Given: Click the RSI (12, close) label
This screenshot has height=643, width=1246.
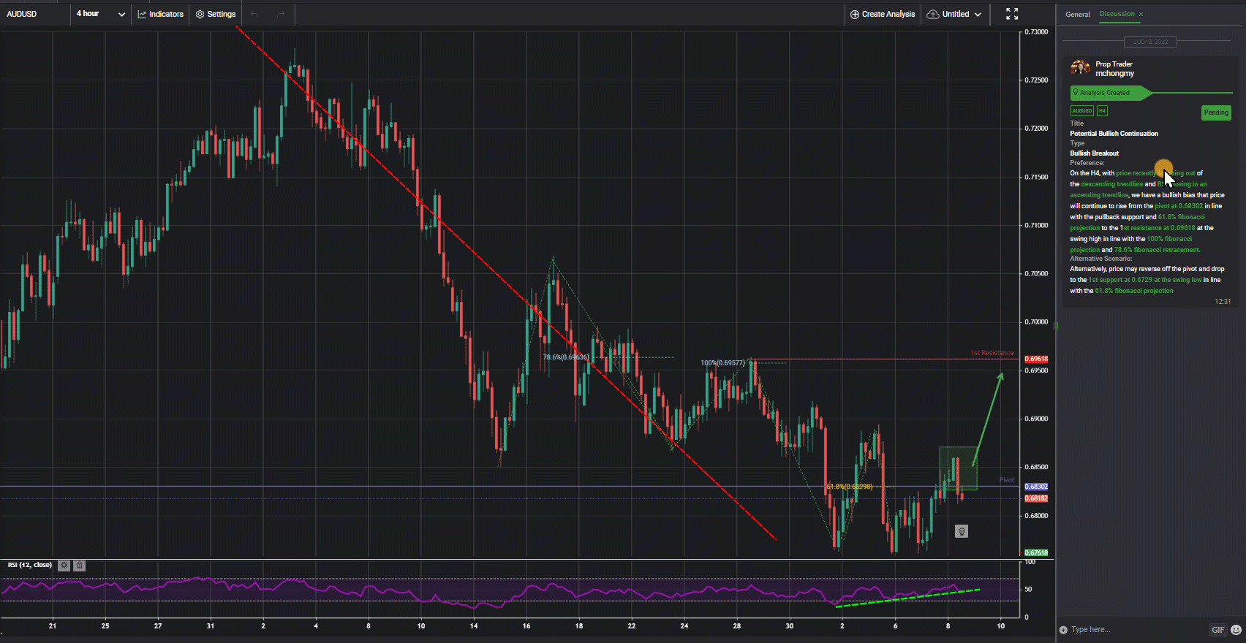Looking at the screenshot, I should tap(30, 565).
